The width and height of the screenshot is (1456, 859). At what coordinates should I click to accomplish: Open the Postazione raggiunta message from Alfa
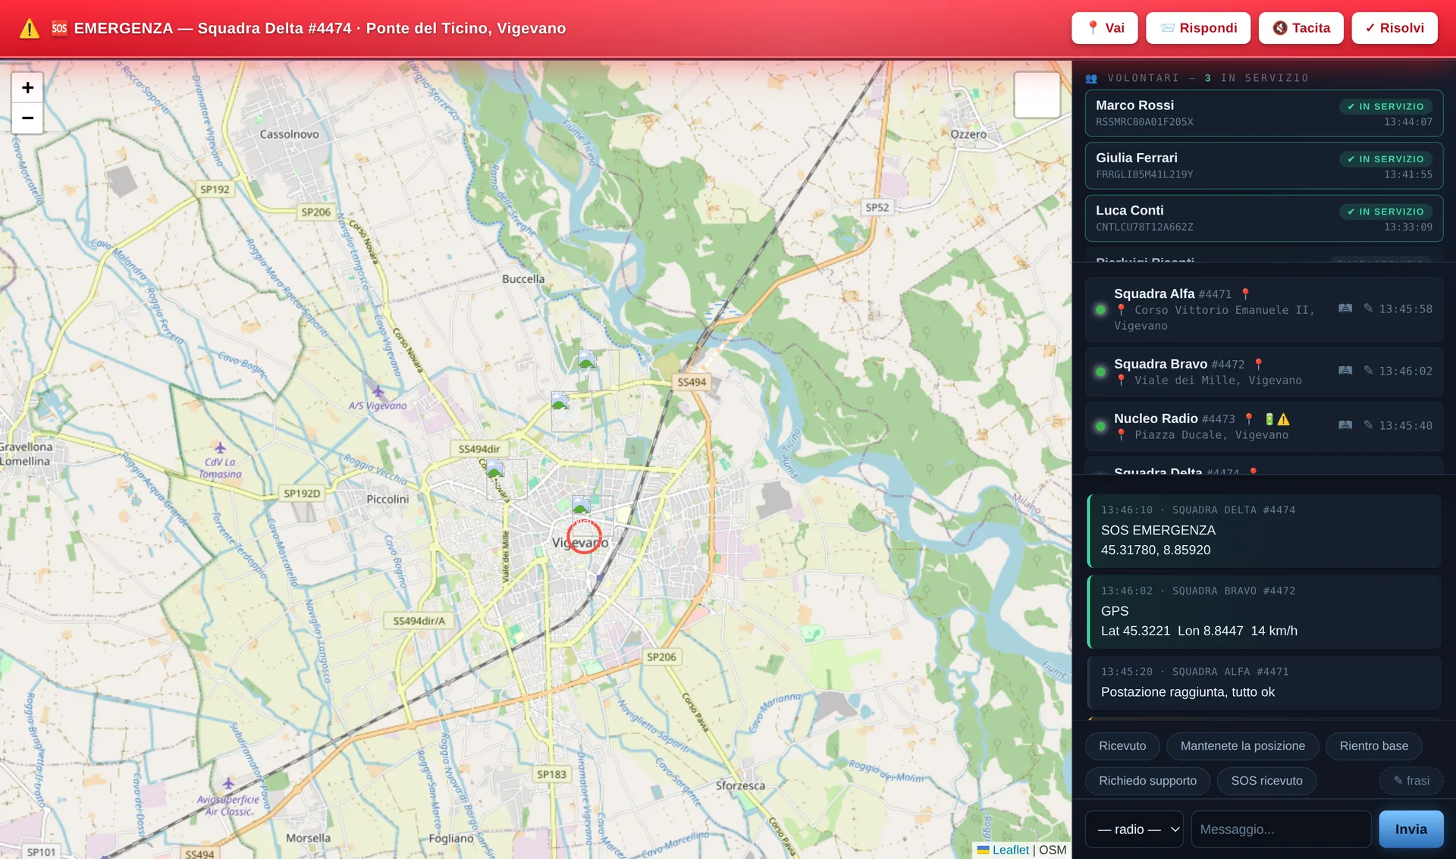1263,682
